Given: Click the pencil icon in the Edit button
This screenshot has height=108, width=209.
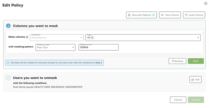Looking at the screenshot, I should tap(193, 80).
